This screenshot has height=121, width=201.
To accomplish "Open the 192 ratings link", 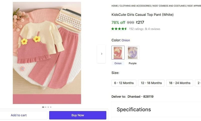I will tap(136, 29).
